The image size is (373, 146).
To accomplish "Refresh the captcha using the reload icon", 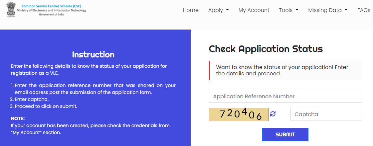I will (273, 114).
